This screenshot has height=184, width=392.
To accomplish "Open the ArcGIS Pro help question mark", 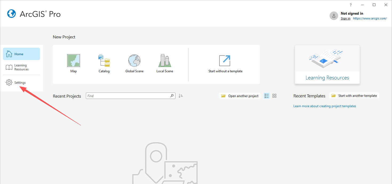I will point(351,5).
